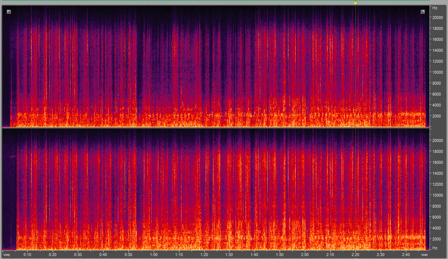
Task: Click 6000 on the lower channel frequency scale
Action: coord(437,217)
